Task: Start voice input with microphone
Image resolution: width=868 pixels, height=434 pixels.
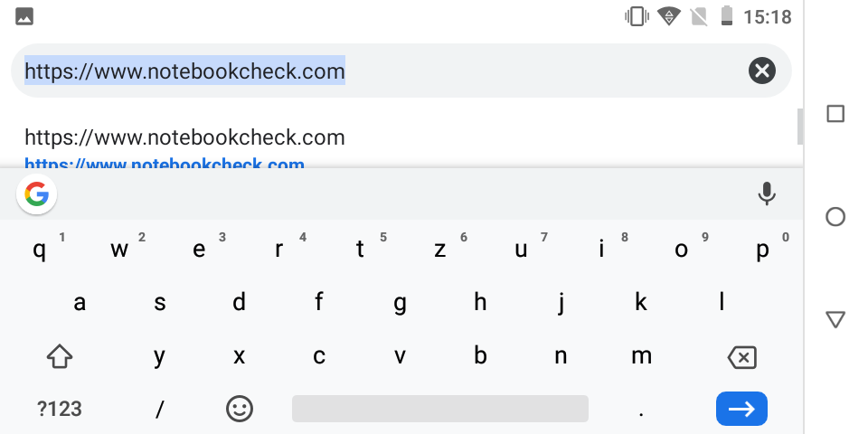Action: 767,193
